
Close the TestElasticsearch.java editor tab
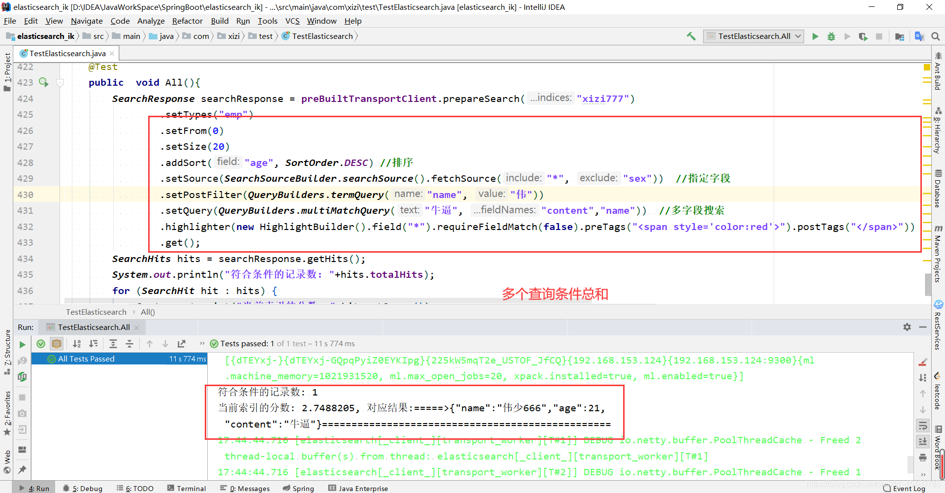(112, 53)
